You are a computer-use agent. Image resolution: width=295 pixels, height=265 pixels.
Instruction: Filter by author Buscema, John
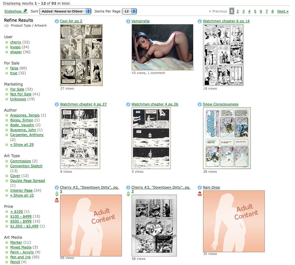point(23,130)
